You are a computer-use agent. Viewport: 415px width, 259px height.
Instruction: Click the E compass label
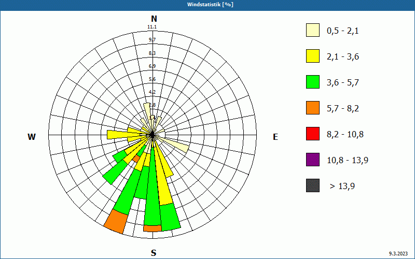point(275,137)
